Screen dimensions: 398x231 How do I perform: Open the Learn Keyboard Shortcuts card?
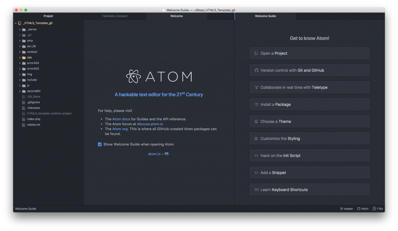[x=309, y=190]
